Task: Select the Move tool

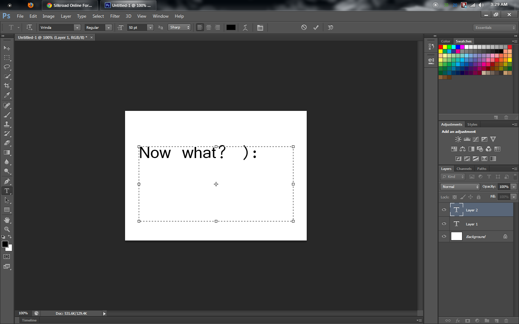Action: 6,48
